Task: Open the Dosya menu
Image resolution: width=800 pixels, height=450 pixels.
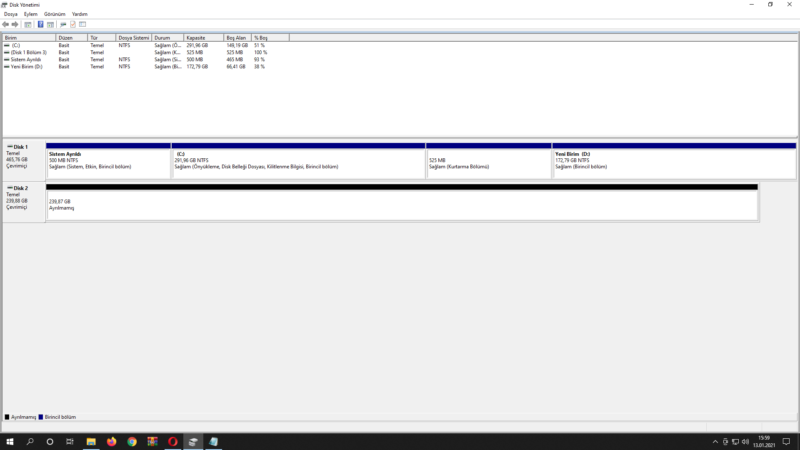Action: pyautogui.click(x=11, y=14)
